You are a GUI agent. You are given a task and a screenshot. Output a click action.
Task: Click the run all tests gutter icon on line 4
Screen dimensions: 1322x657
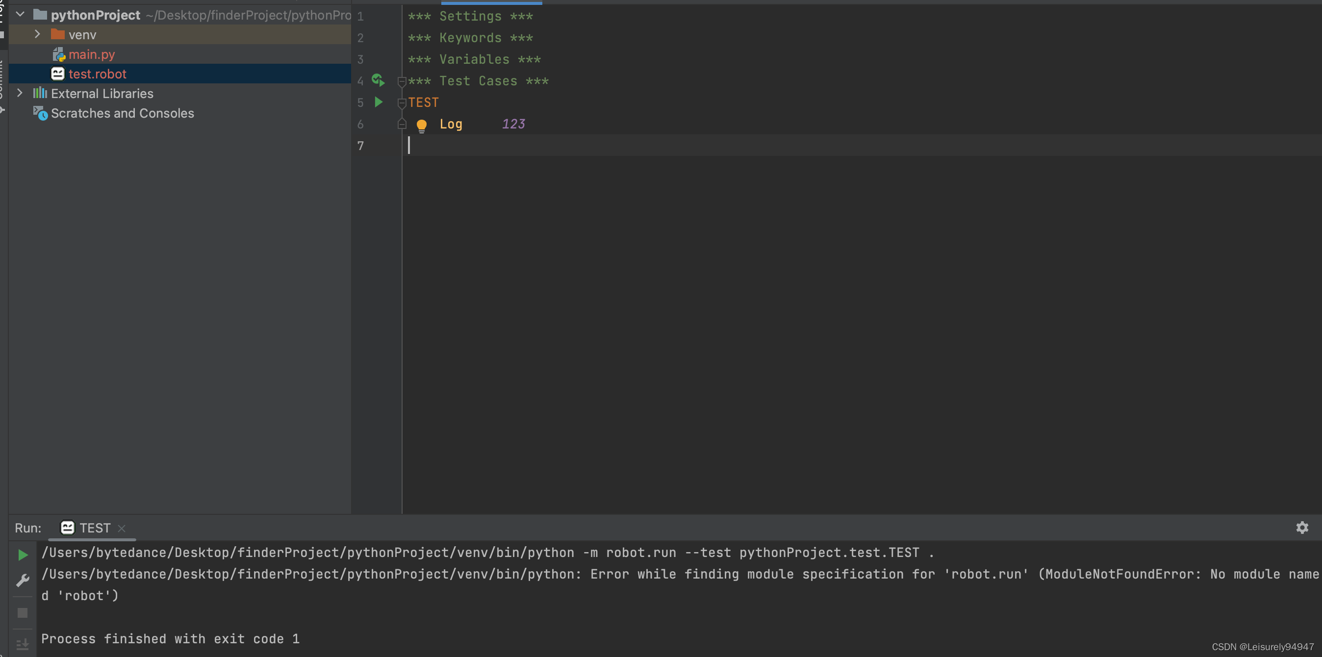point(378,80)
